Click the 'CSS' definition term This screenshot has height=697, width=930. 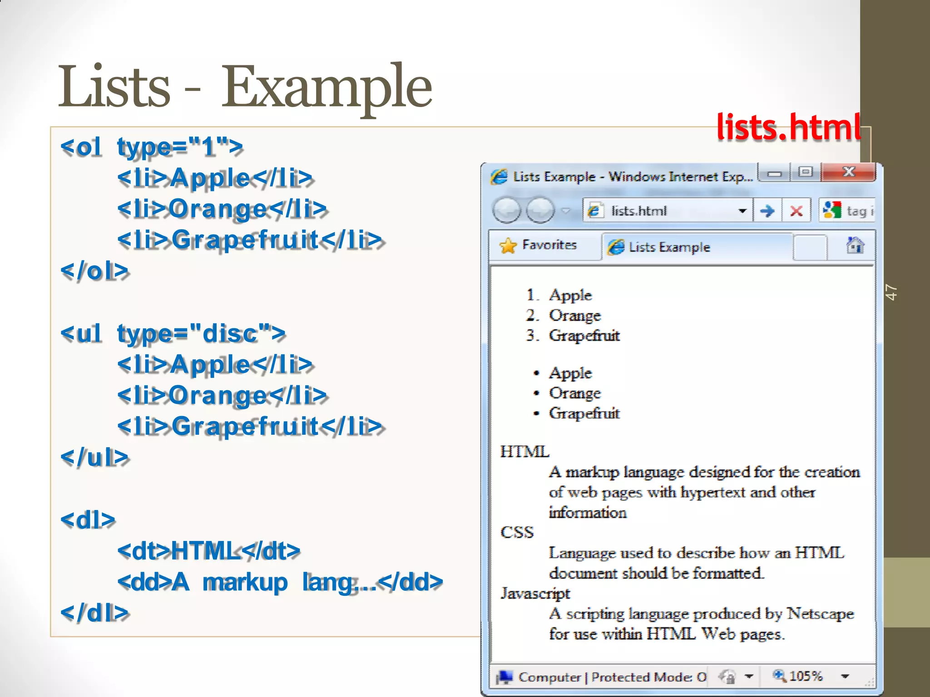pyautogui.click(x=517, y=532)
